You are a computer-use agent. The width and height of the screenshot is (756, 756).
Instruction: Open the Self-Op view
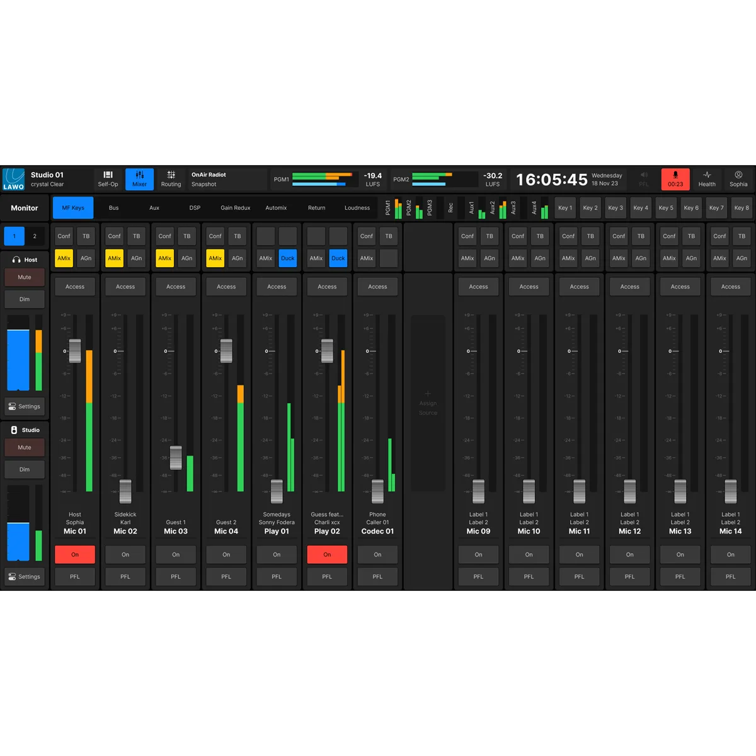pos(108,179)
